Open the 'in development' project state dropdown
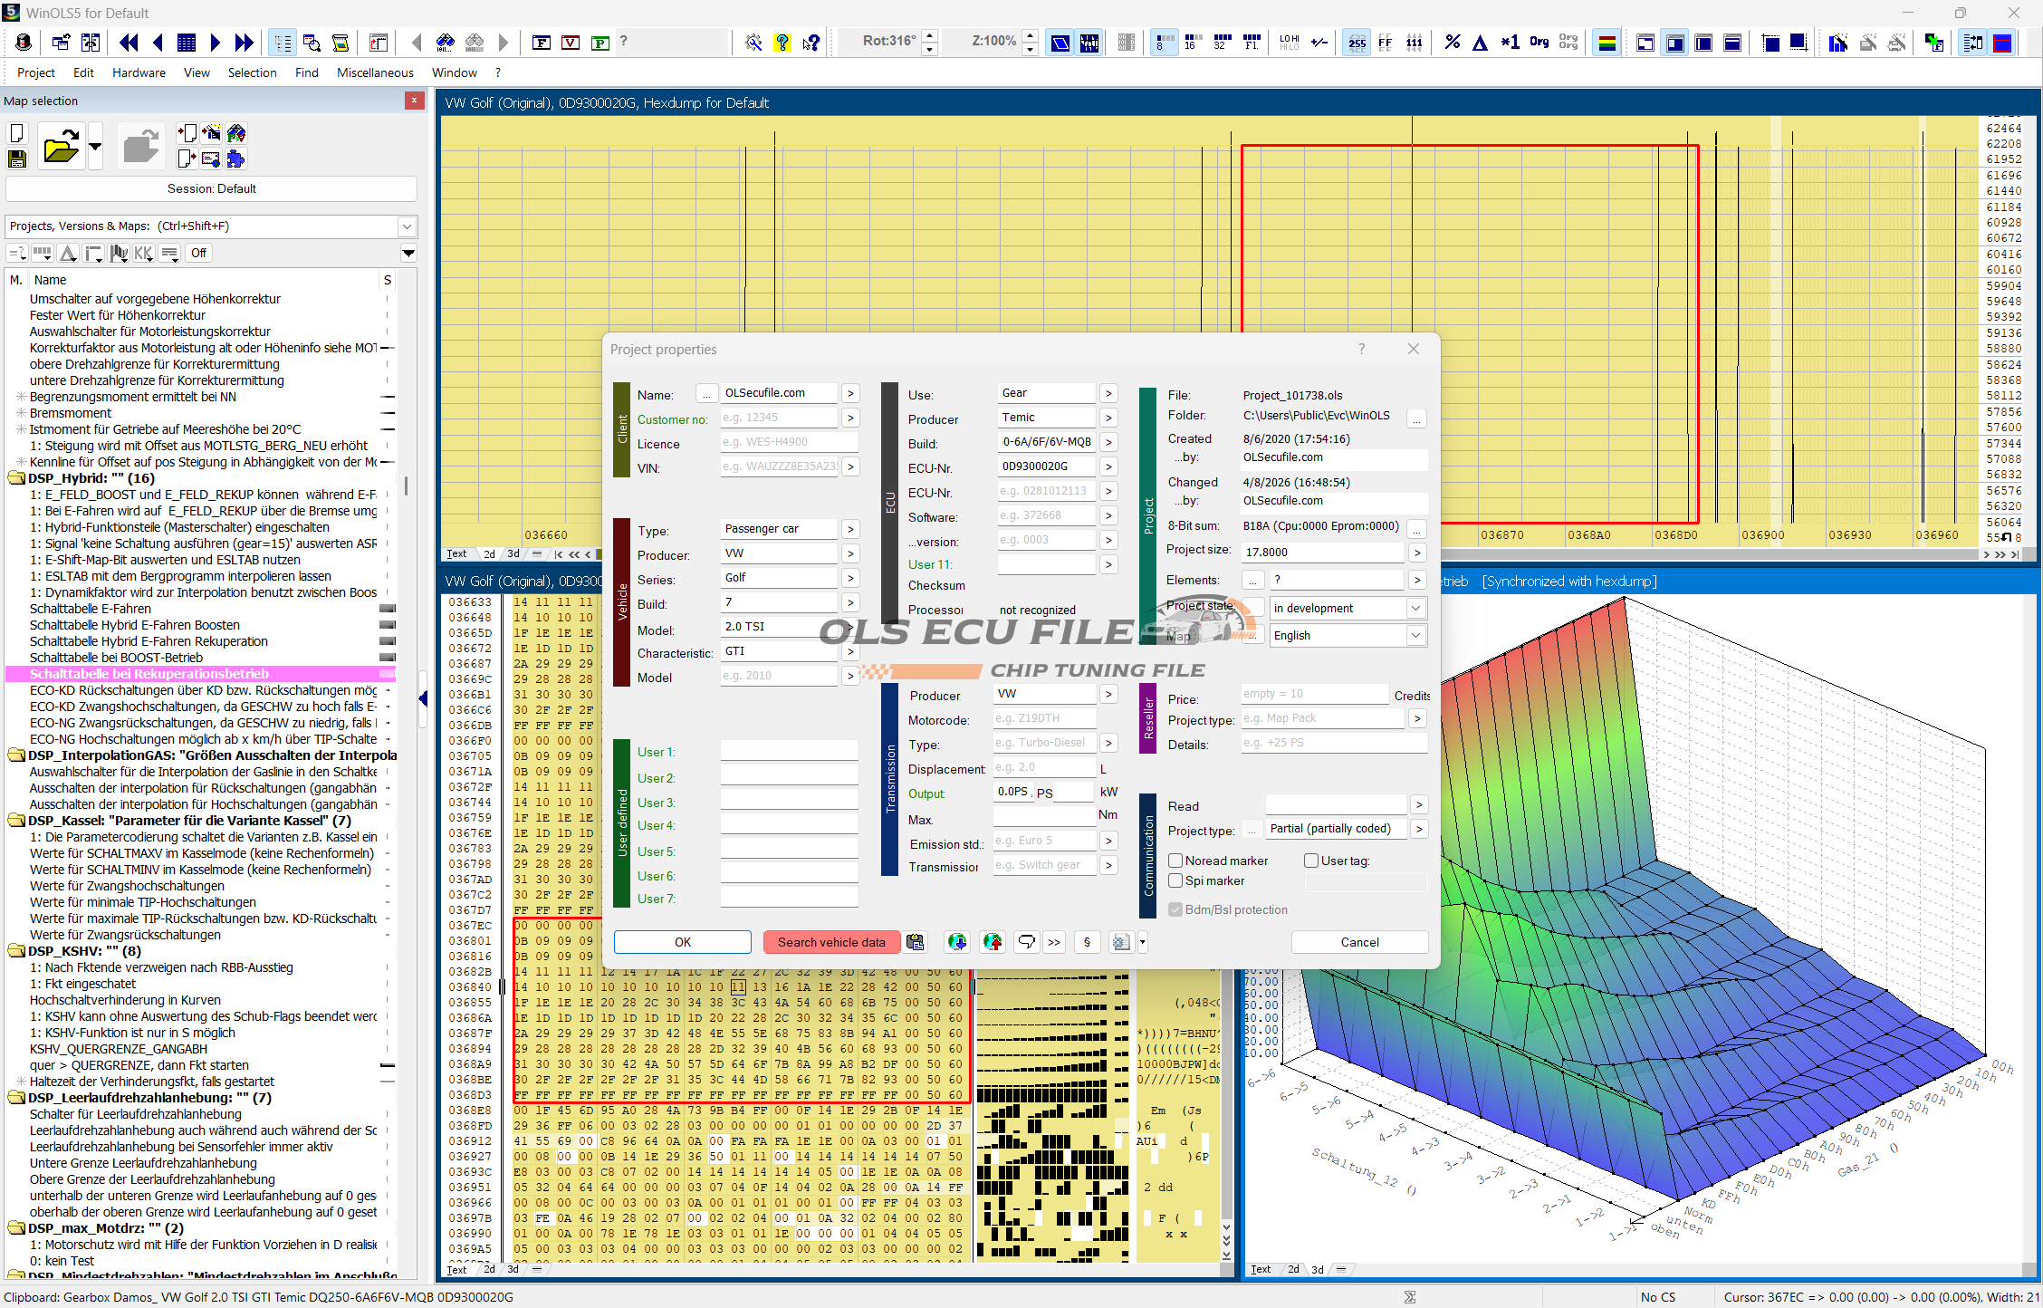 click(x=1415, y=609)
